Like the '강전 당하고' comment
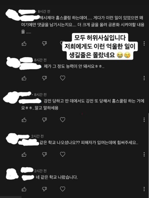The height and width of the screenshot is (198, 149). (x=24, y=120)
